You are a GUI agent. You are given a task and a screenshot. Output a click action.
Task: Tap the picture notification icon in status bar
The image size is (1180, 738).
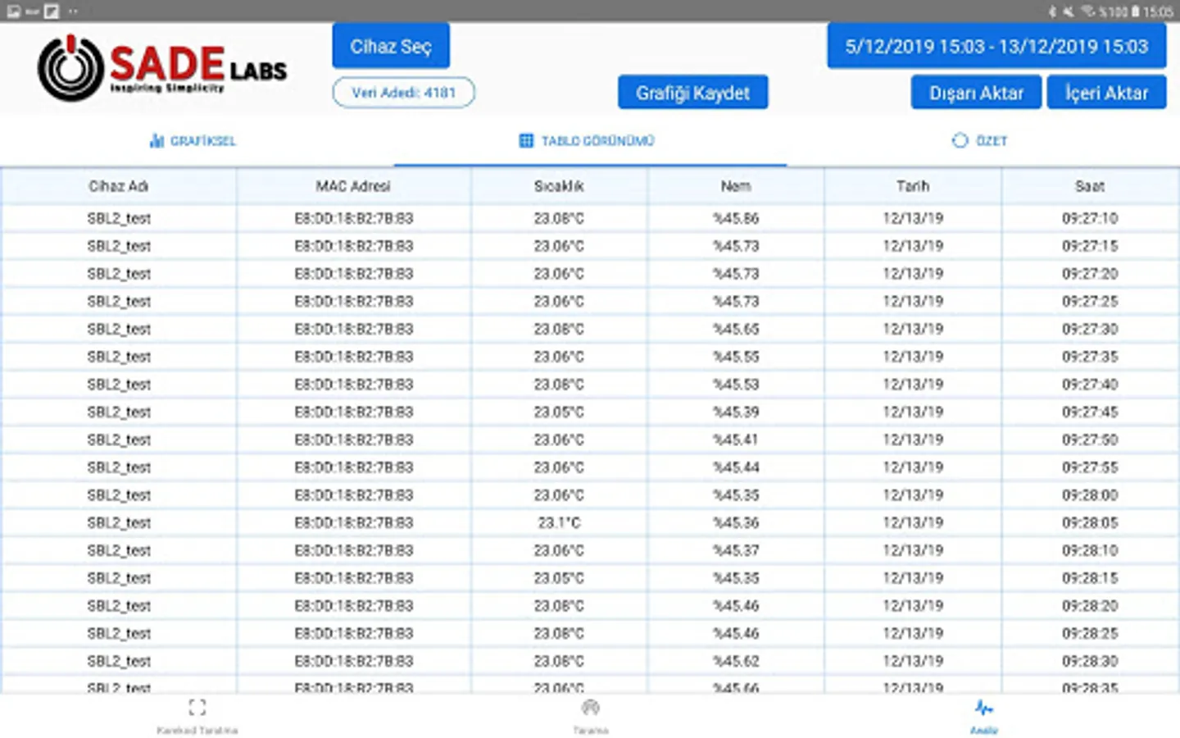13,11
